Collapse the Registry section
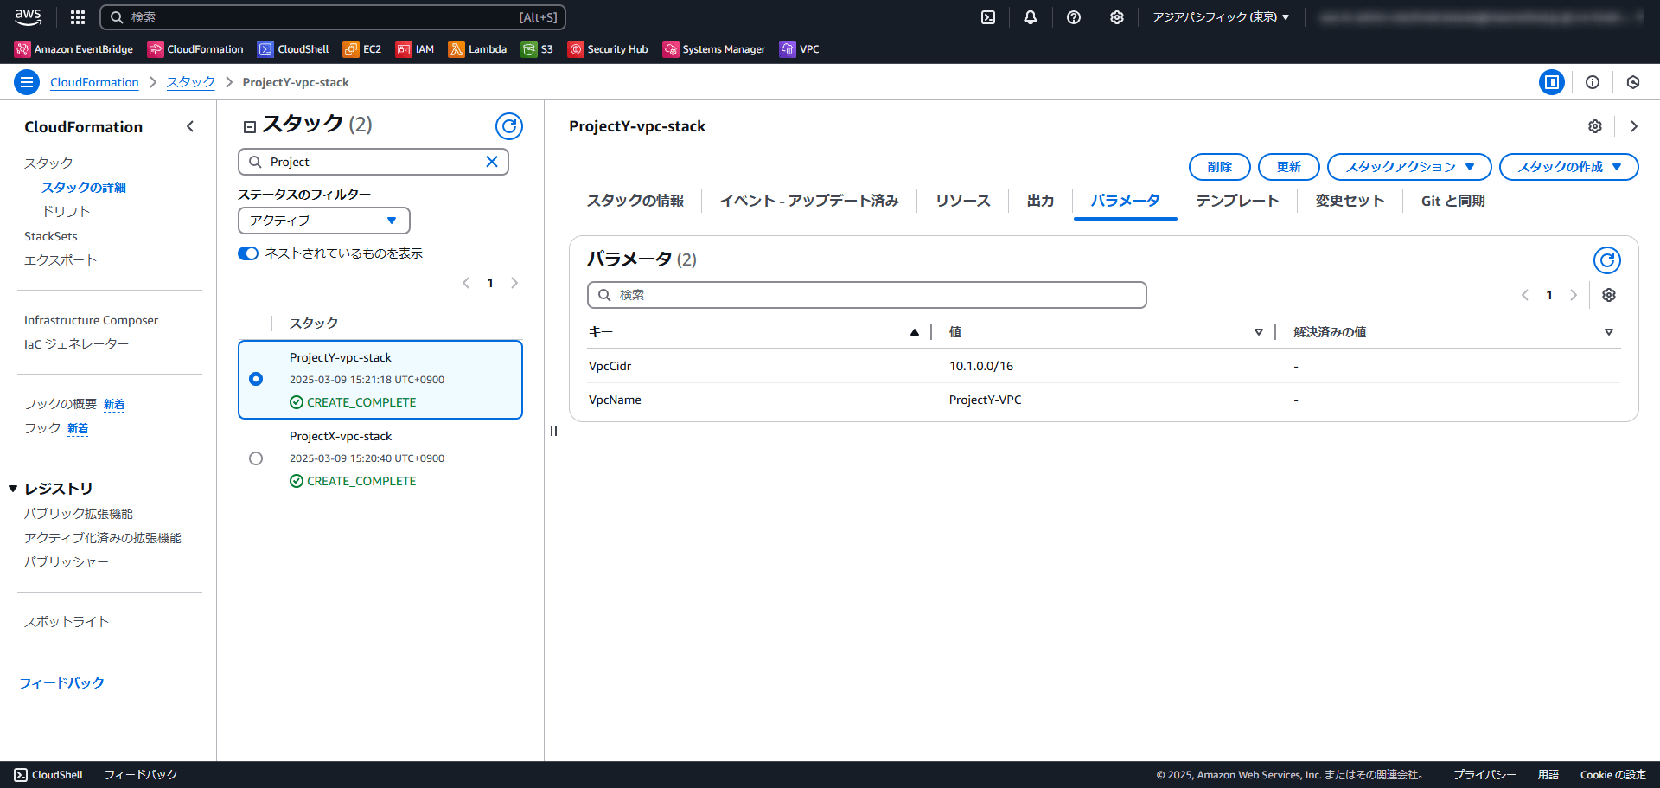 pyautogui.click(x=13, y=489)
